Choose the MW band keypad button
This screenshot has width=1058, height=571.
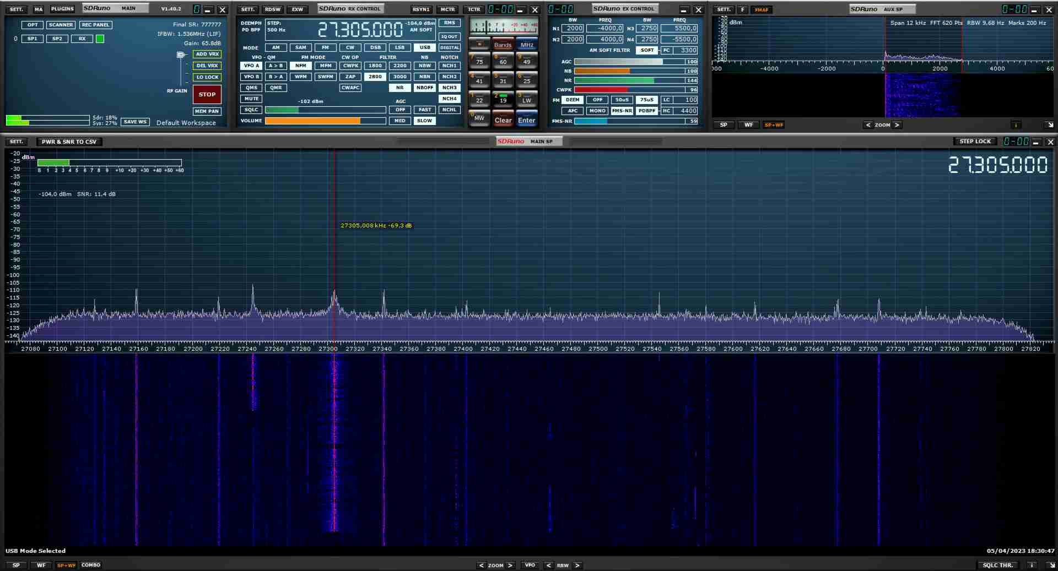[479, 118]
